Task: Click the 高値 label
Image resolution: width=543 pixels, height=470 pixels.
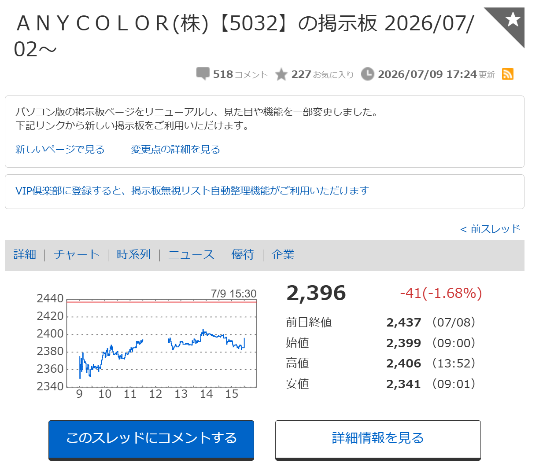Action: click(297, 364)
